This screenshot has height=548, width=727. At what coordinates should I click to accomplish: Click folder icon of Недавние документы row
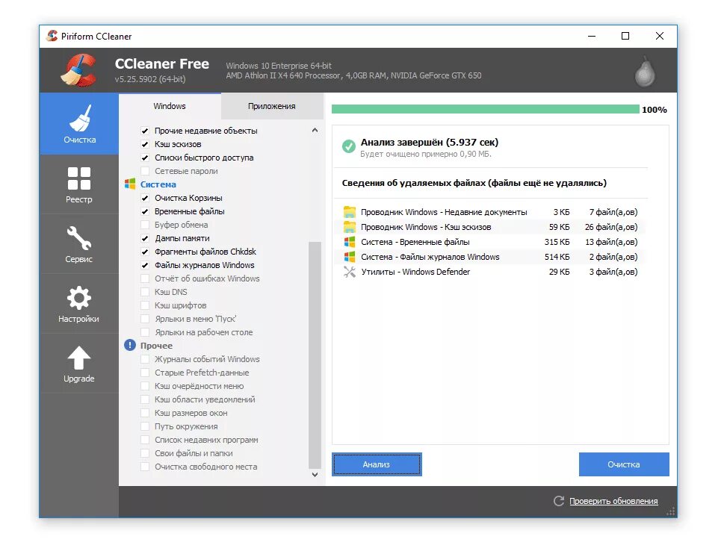click(350, 212)
